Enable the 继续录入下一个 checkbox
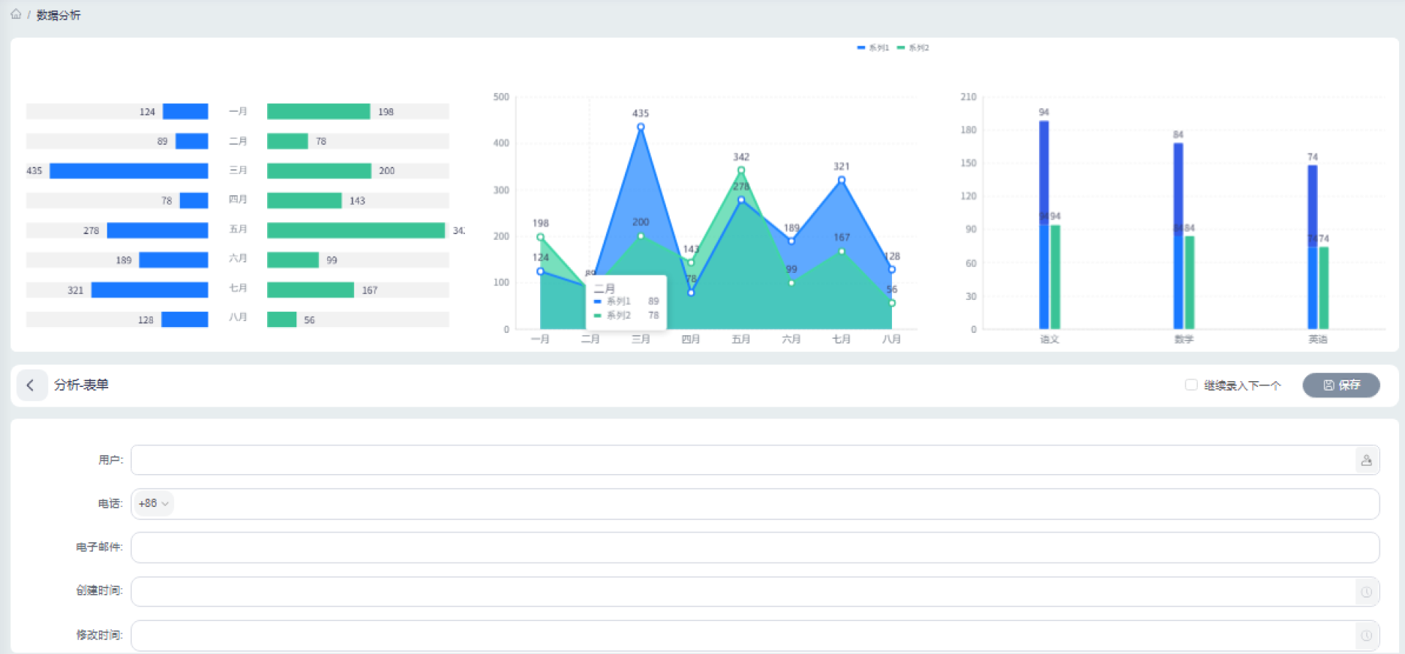Viewport: 1405px width, 654px height. coord(1191,385)
